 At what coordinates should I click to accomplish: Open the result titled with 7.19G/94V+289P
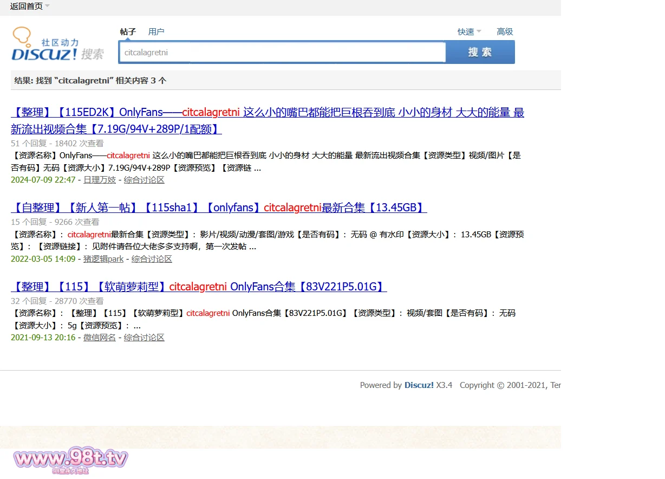[x=268, y=121]
